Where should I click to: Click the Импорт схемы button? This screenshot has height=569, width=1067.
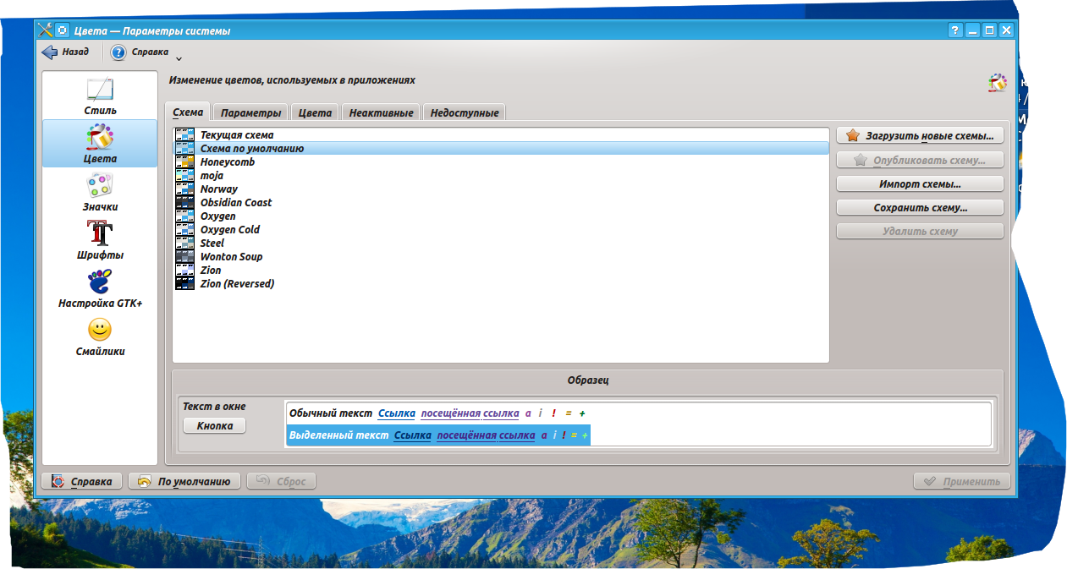click(920, 183)
